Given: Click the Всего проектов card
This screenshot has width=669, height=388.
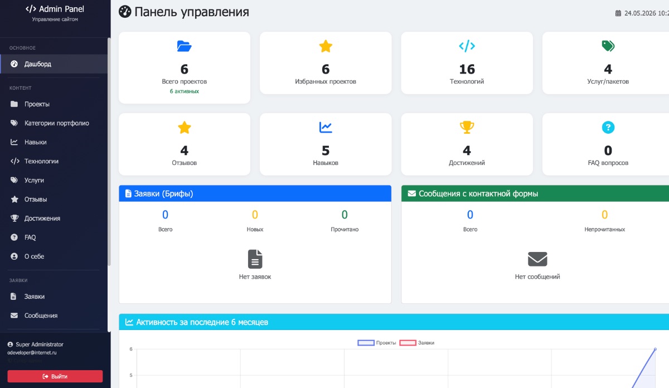Looking at the screenshot, I should point(185,67).
